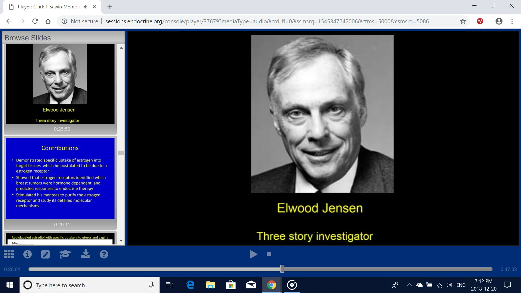Viewport: 521px width, 293px height.
Task: Open the People icon in system tray
Action: click(395, 285)
